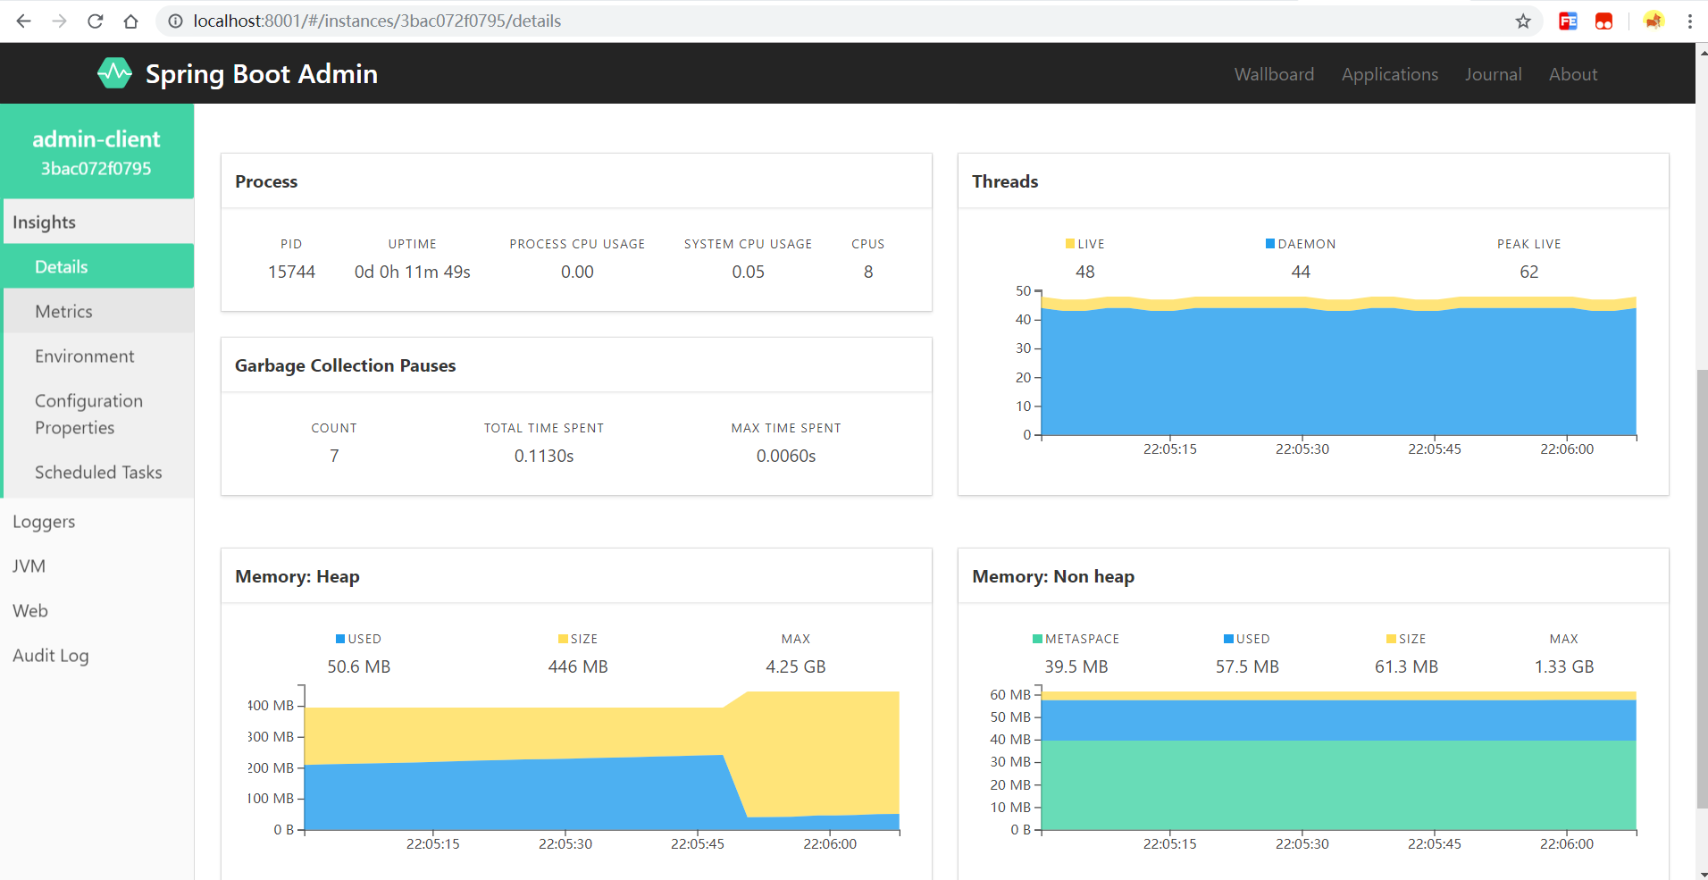Screen dimensions: 1708x880
Task: Click the uptime value 0d 0h 11m 49s
Action: [412, 272]
